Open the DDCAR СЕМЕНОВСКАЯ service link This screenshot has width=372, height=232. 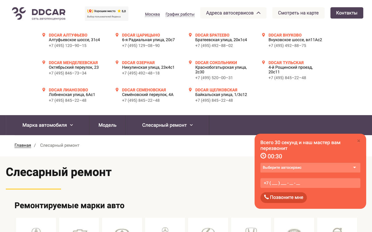(x=144, y=90)
